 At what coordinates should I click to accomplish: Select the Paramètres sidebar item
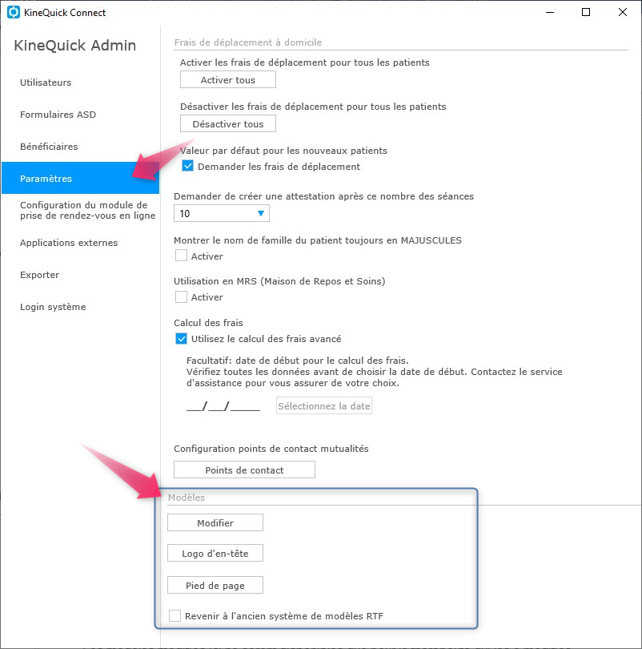(x=80, y=178)
